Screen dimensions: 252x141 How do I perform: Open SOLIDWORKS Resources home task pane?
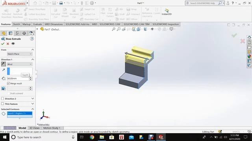coord(249,38)
